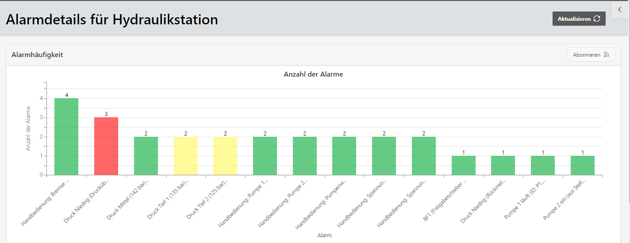Viewport: 630px width, 243px height.
Task: Select the Pumpe 1 läuft bar
Action: 543,166
